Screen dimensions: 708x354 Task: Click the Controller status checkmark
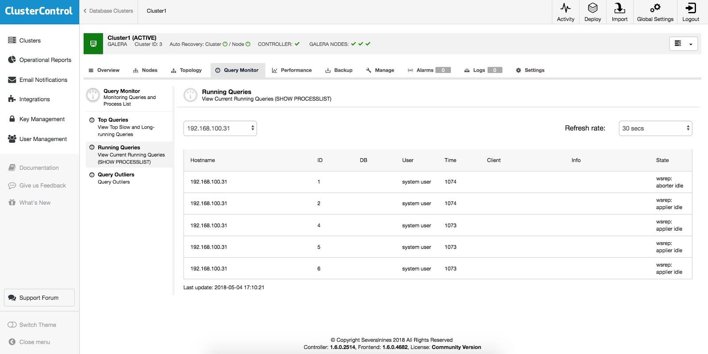point(297,44)
